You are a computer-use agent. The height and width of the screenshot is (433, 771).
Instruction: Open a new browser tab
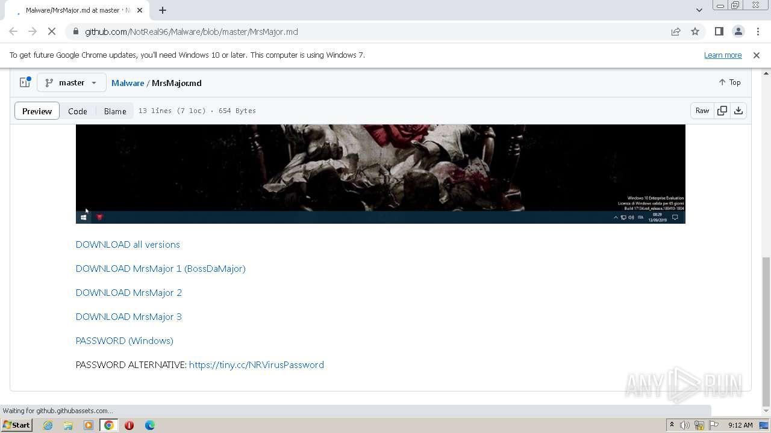tap(162, 10)
